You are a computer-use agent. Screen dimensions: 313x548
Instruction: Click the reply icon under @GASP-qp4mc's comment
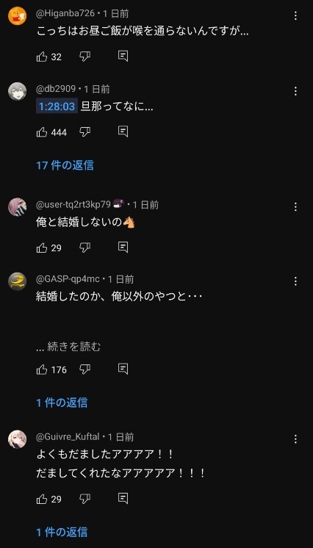[x=123, y=369]
